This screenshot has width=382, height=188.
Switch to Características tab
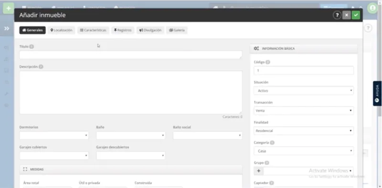(x=93, y=30)
